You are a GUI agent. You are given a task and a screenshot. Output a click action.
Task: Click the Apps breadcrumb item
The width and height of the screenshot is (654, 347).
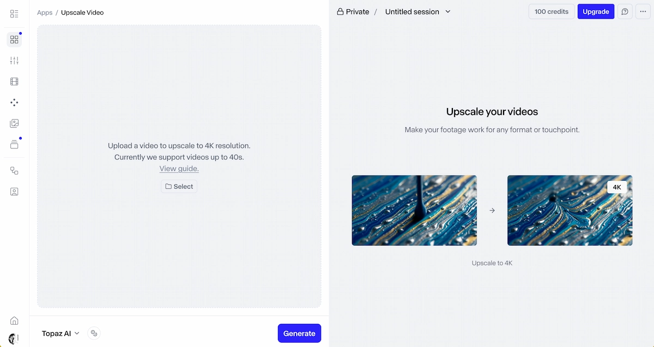(45, 13)
